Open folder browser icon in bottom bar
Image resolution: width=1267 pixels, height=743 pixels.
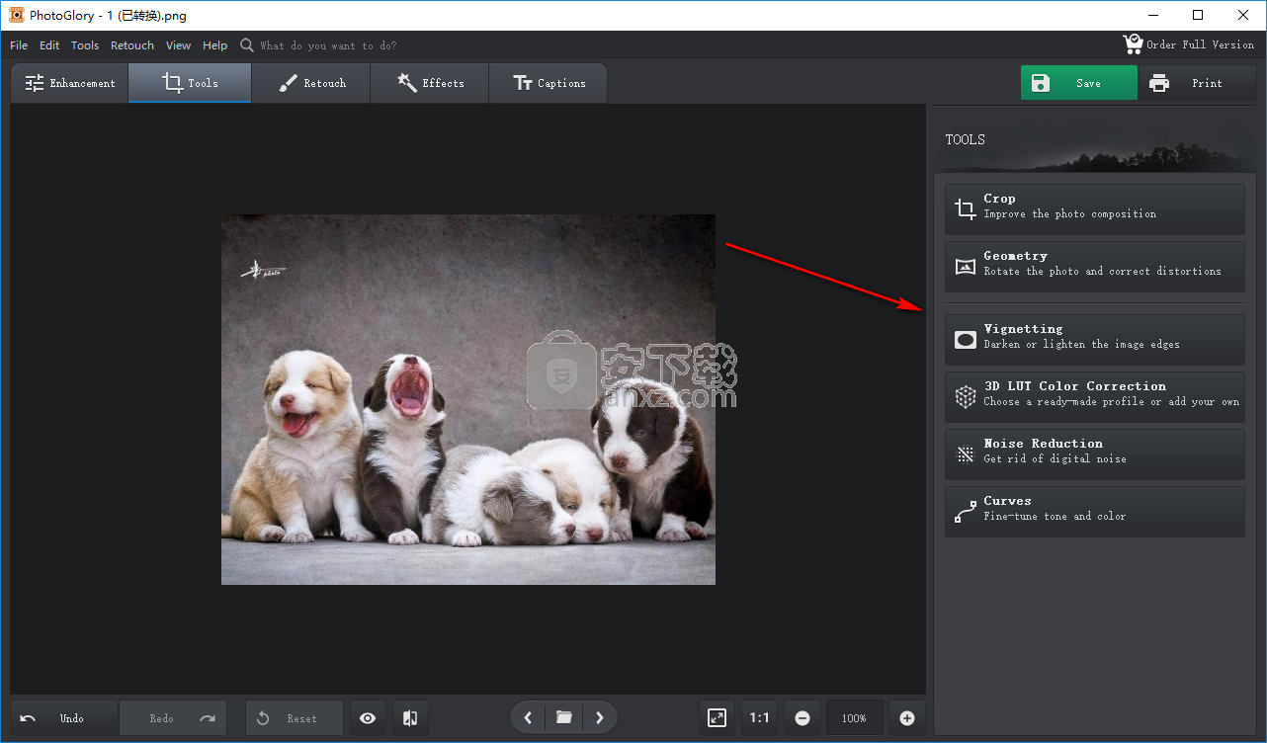[563, 718]
